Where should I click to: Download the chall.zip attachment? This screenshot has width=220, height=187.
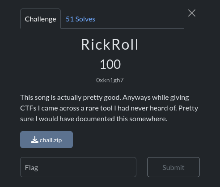click(47, 140)
